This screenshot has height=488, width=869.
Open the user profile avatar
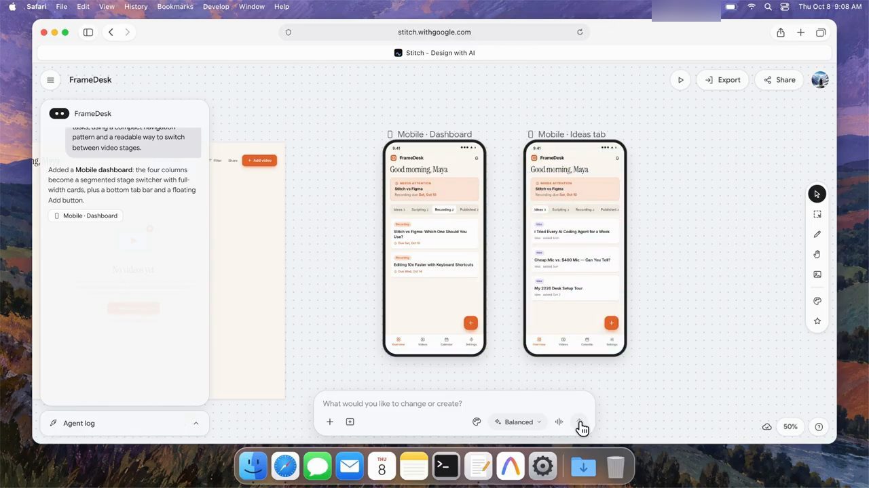[x=820, y=80]
